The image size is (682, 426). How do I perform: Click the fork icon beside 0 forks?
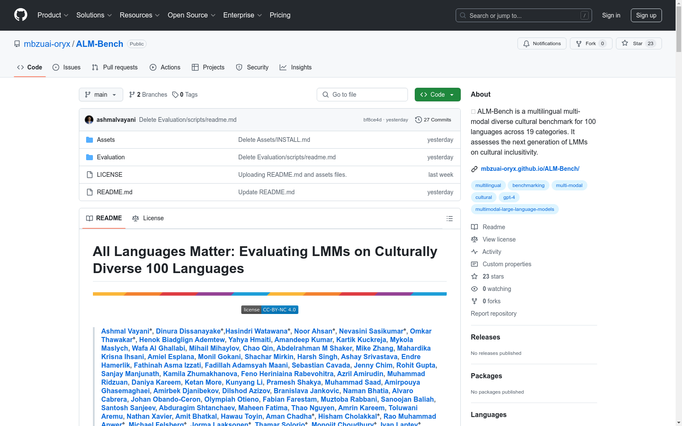[x=474, y=301]
